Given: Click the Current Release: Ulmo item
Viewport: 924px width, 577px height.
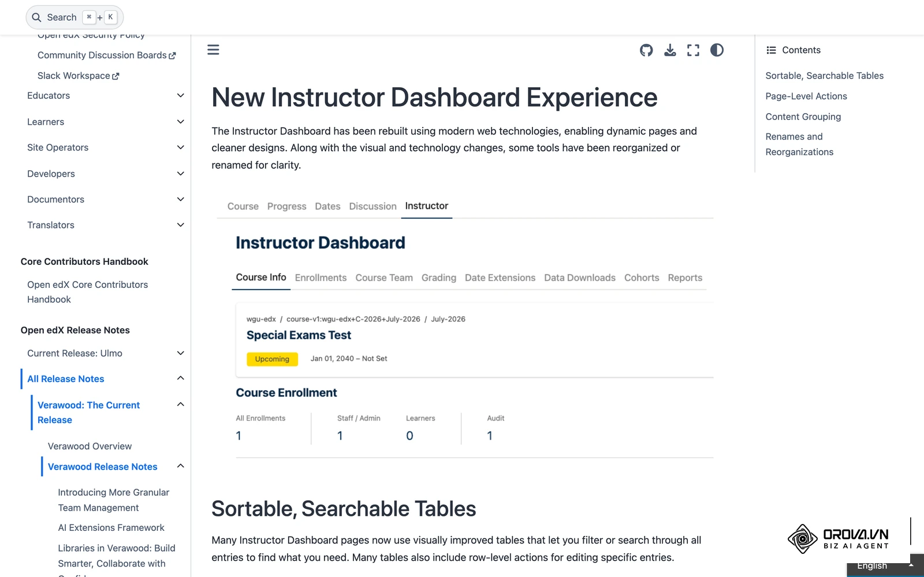Looking at the screenshot, I should coord(74,353).
